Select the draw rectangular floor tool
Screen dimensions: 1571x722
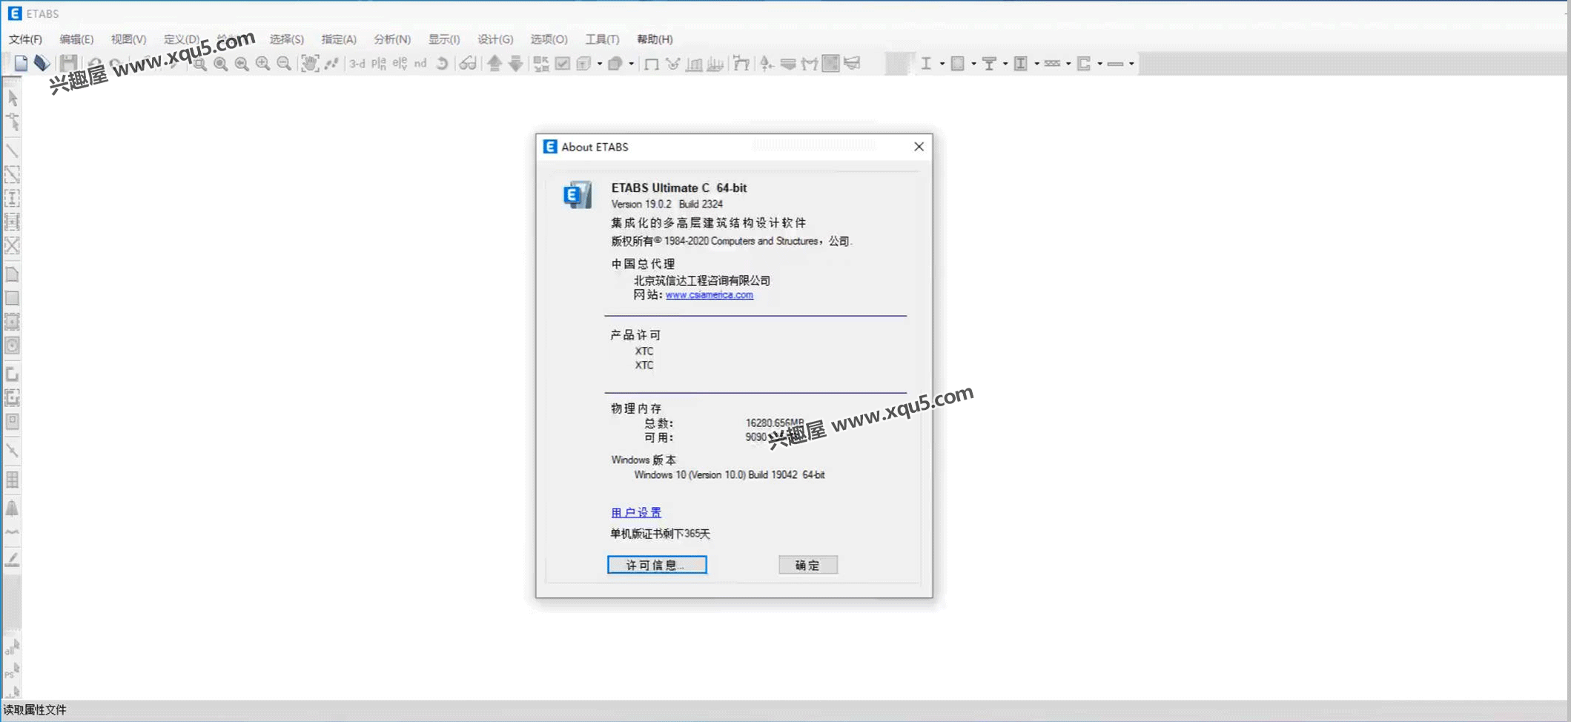[x=13, y=299]
